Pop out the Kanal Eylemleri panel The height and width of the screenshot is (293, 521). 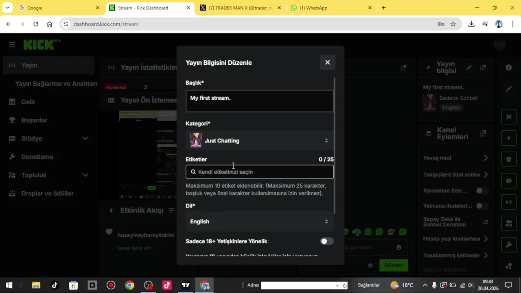(x=483, y=133)
